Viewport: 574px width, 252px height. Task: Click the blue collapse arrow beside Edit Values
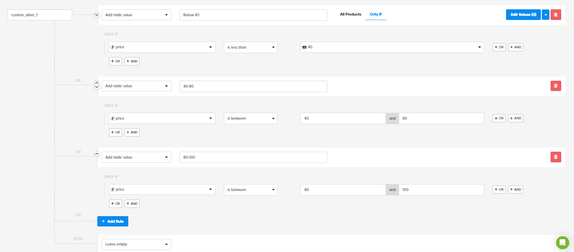[545, 15]
